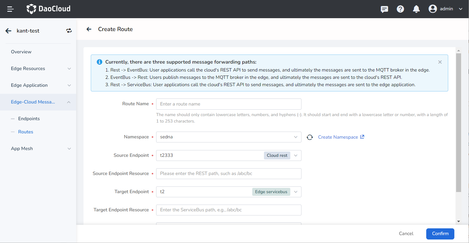This screenshot has width=469, height=243.
Task: Expand Edge Resources in sidebar
Action: (x=38, y=69)
